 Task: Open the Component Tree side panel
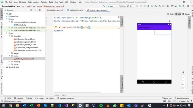[122, 84]
